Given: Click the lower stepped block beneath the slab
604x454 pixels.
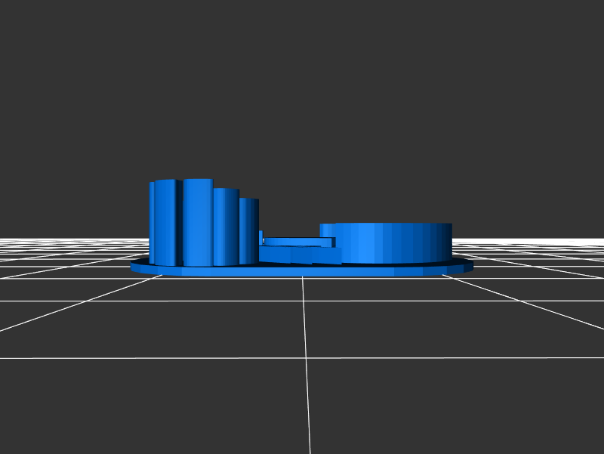Looking at the screenshot, I should (x=298, y=255).
